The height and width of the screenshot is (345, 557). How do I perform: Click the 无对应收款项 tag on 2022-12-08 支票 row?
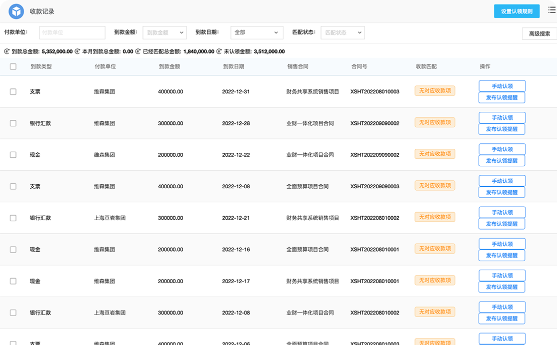[434, 185]
